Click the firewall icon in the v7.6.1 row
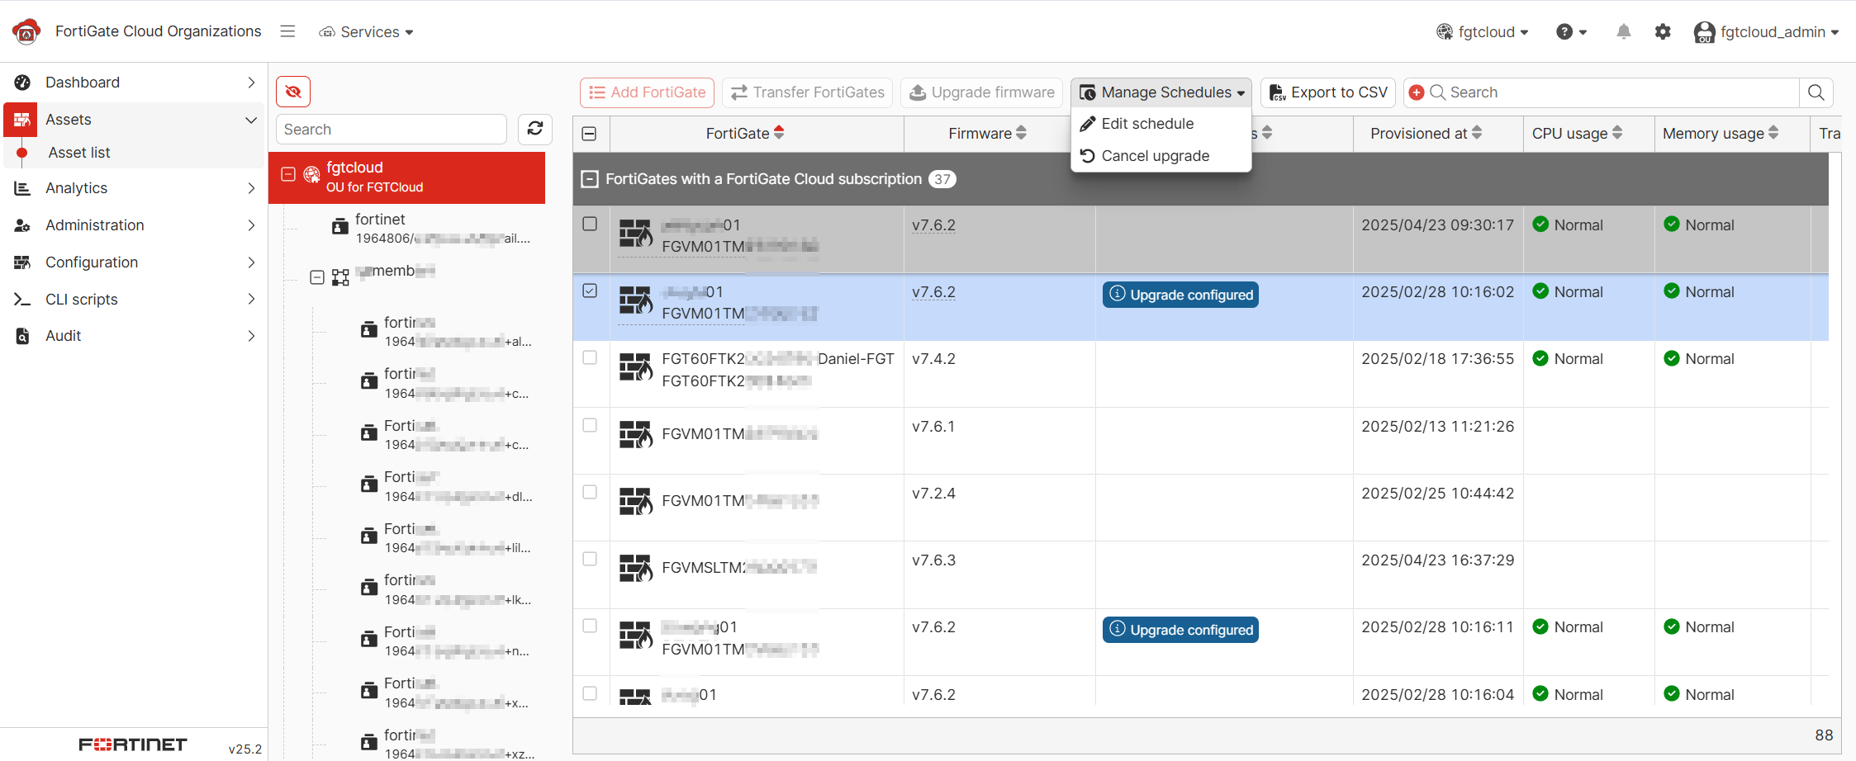 click(636, 434)
